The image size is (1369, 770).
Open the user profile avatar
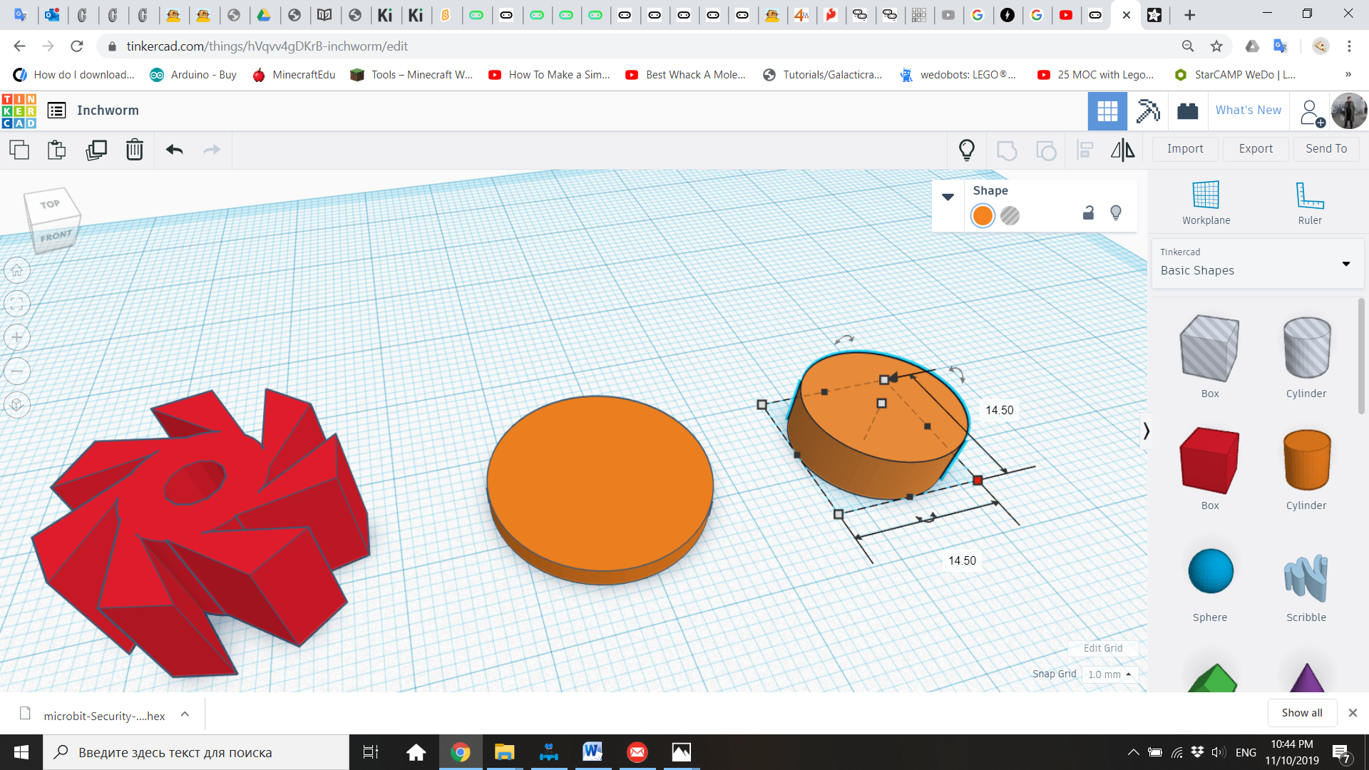[x=1349, y=111]
